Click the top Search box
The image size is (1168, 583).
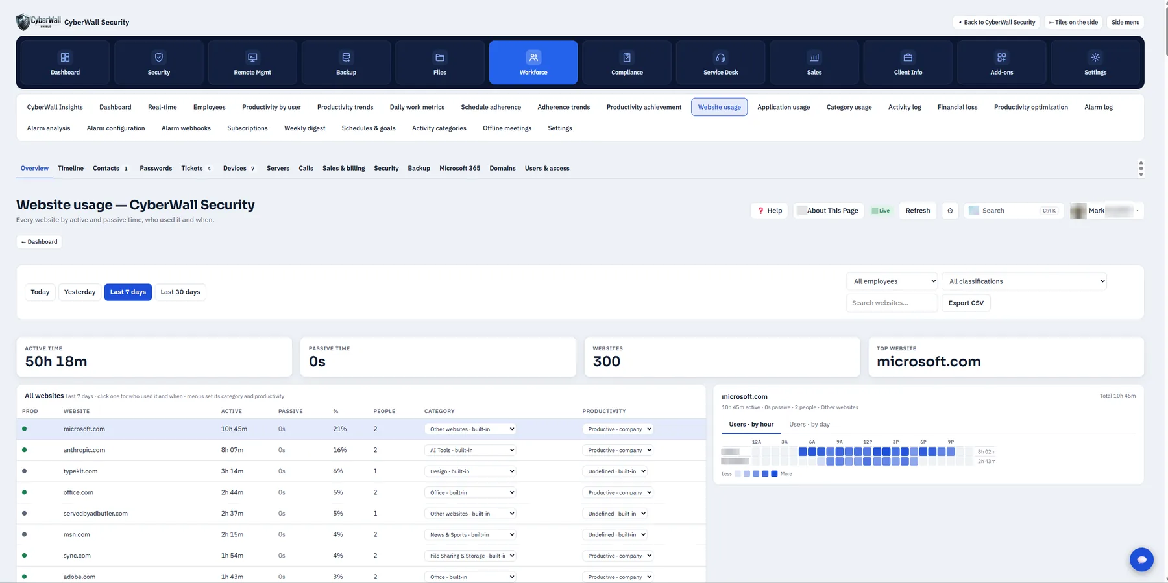[x=1014, y=211]
